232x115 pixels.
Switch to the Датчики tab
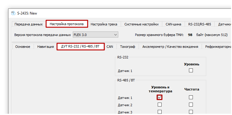pos(223,24)
